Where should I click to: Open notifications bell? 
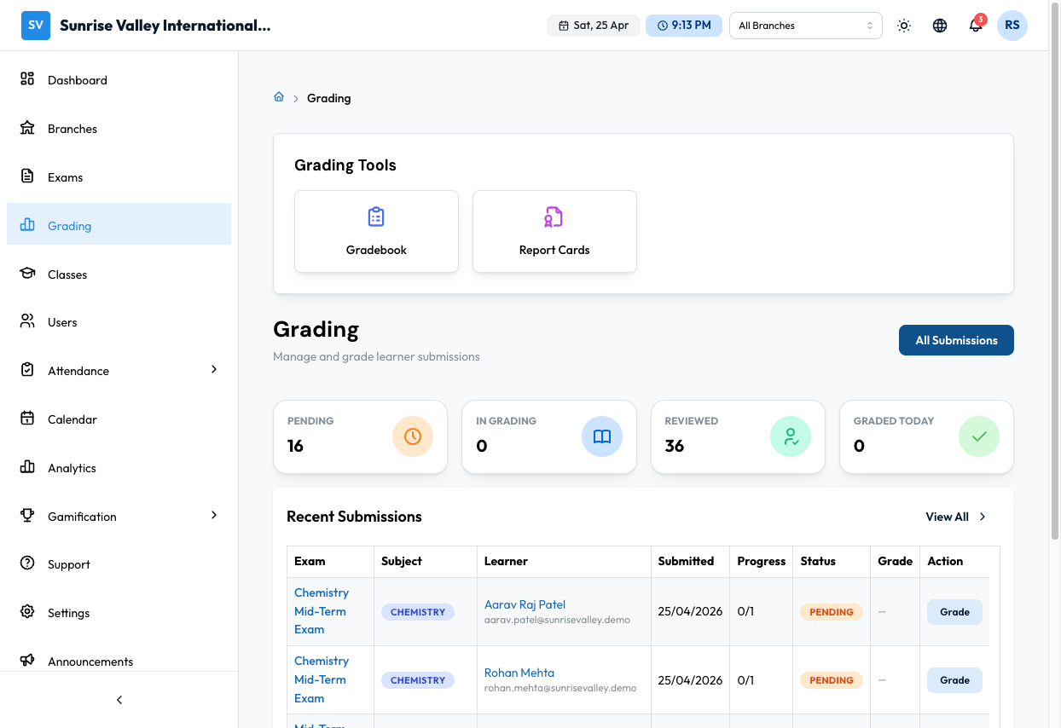976,26
